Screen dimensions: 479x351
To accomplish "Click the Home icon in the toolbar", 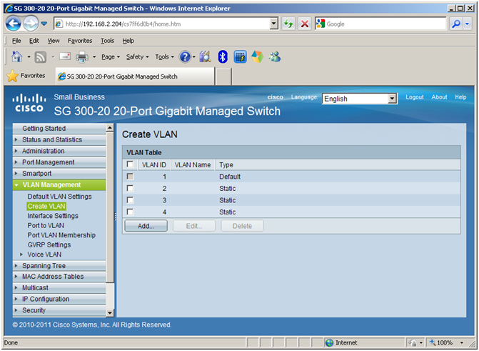I will point(17,57).
